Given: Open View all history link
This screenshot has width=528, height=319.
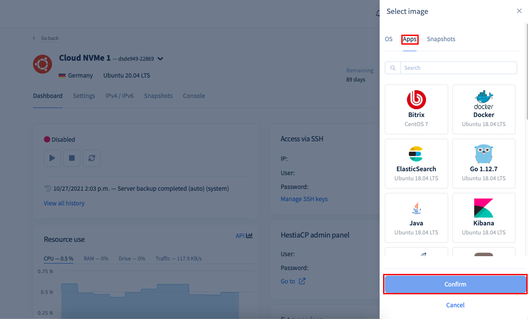Looking at the screenshot, I should [64, 203].
